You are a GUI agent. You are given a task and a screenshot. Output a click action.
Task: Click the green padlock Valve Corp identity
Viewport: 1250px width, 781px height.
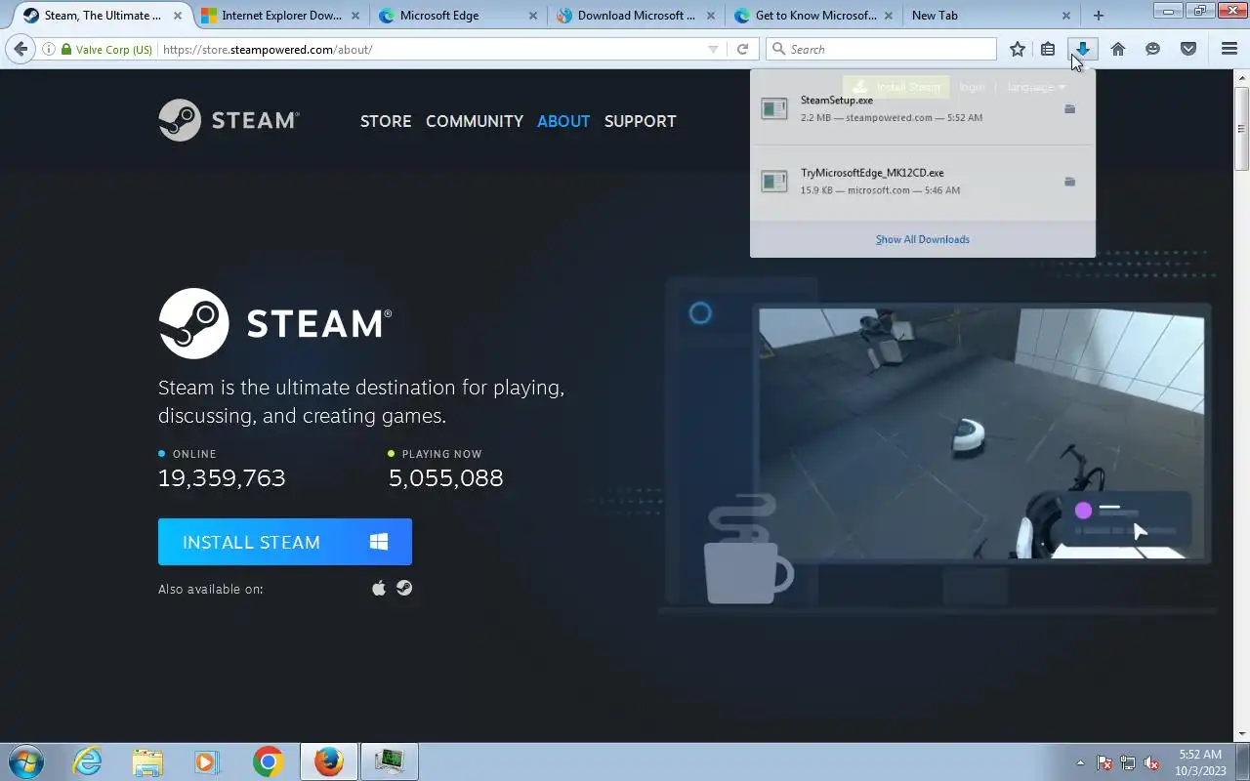click(106, 50)
